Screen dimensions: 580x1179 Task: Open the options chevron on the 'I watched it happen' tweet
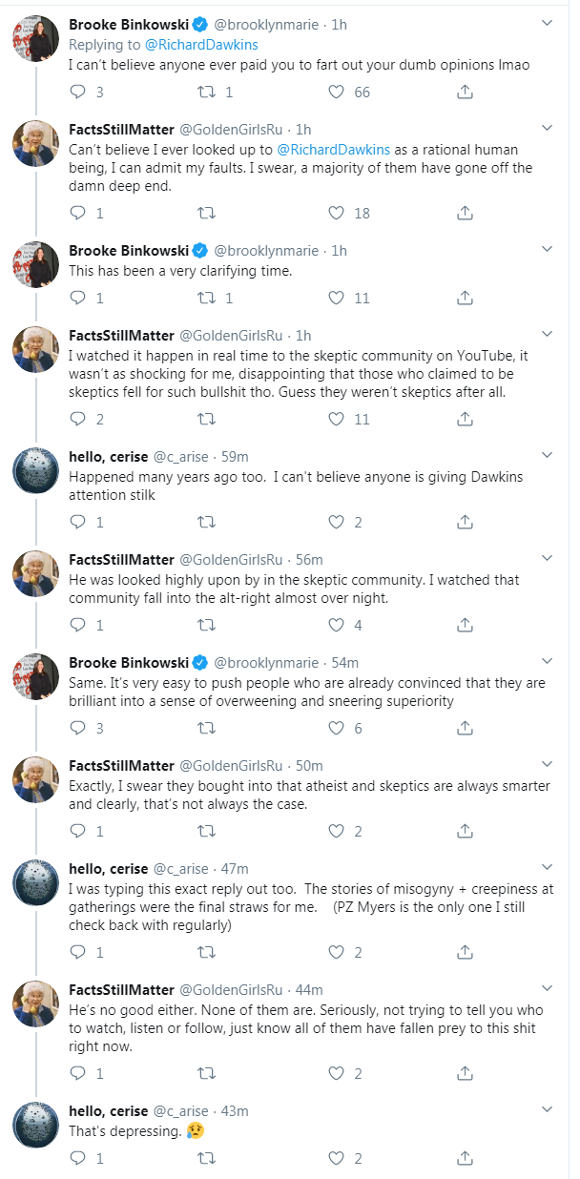click(x=546, y=334)
